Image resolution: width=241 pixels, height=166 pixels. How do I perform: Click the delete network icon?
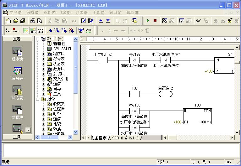(16, 30)
